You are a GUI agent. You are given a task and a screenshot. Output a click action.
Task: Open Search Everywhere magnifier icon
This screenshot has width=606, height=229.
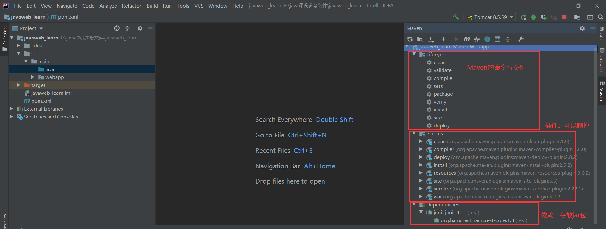[x=601, y=17]
